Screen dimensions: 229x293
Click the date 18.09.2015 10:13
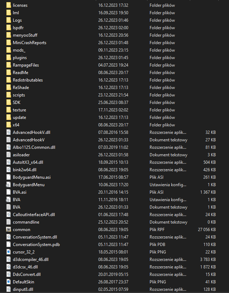pos(113,162)
